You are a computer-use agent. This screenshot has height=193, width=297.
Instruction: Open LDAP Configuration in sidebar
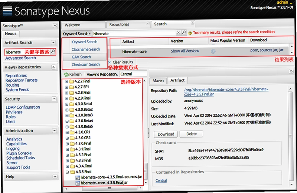23,107
